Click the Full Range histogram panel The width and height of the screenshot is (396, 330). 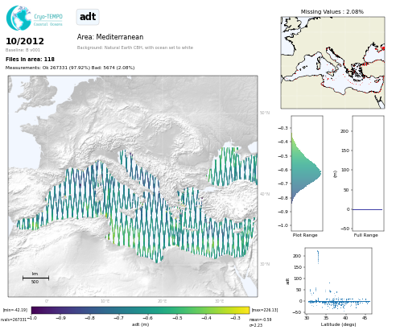pyautogui.click(x=368, y=173)
